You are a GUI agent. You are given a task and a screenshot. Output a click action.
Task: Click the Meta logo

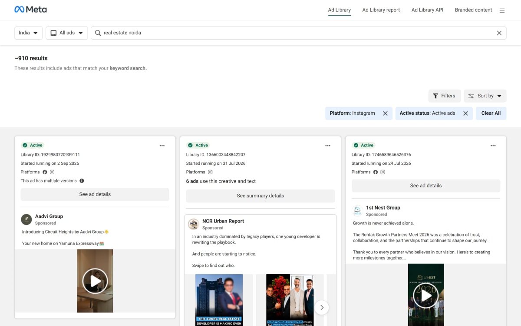[30, 9]
